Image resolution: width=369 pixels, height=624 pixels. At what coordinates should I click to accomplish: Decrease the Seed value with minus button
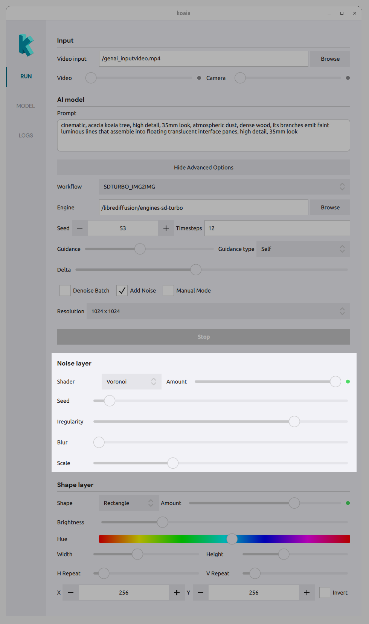[80, 228]
